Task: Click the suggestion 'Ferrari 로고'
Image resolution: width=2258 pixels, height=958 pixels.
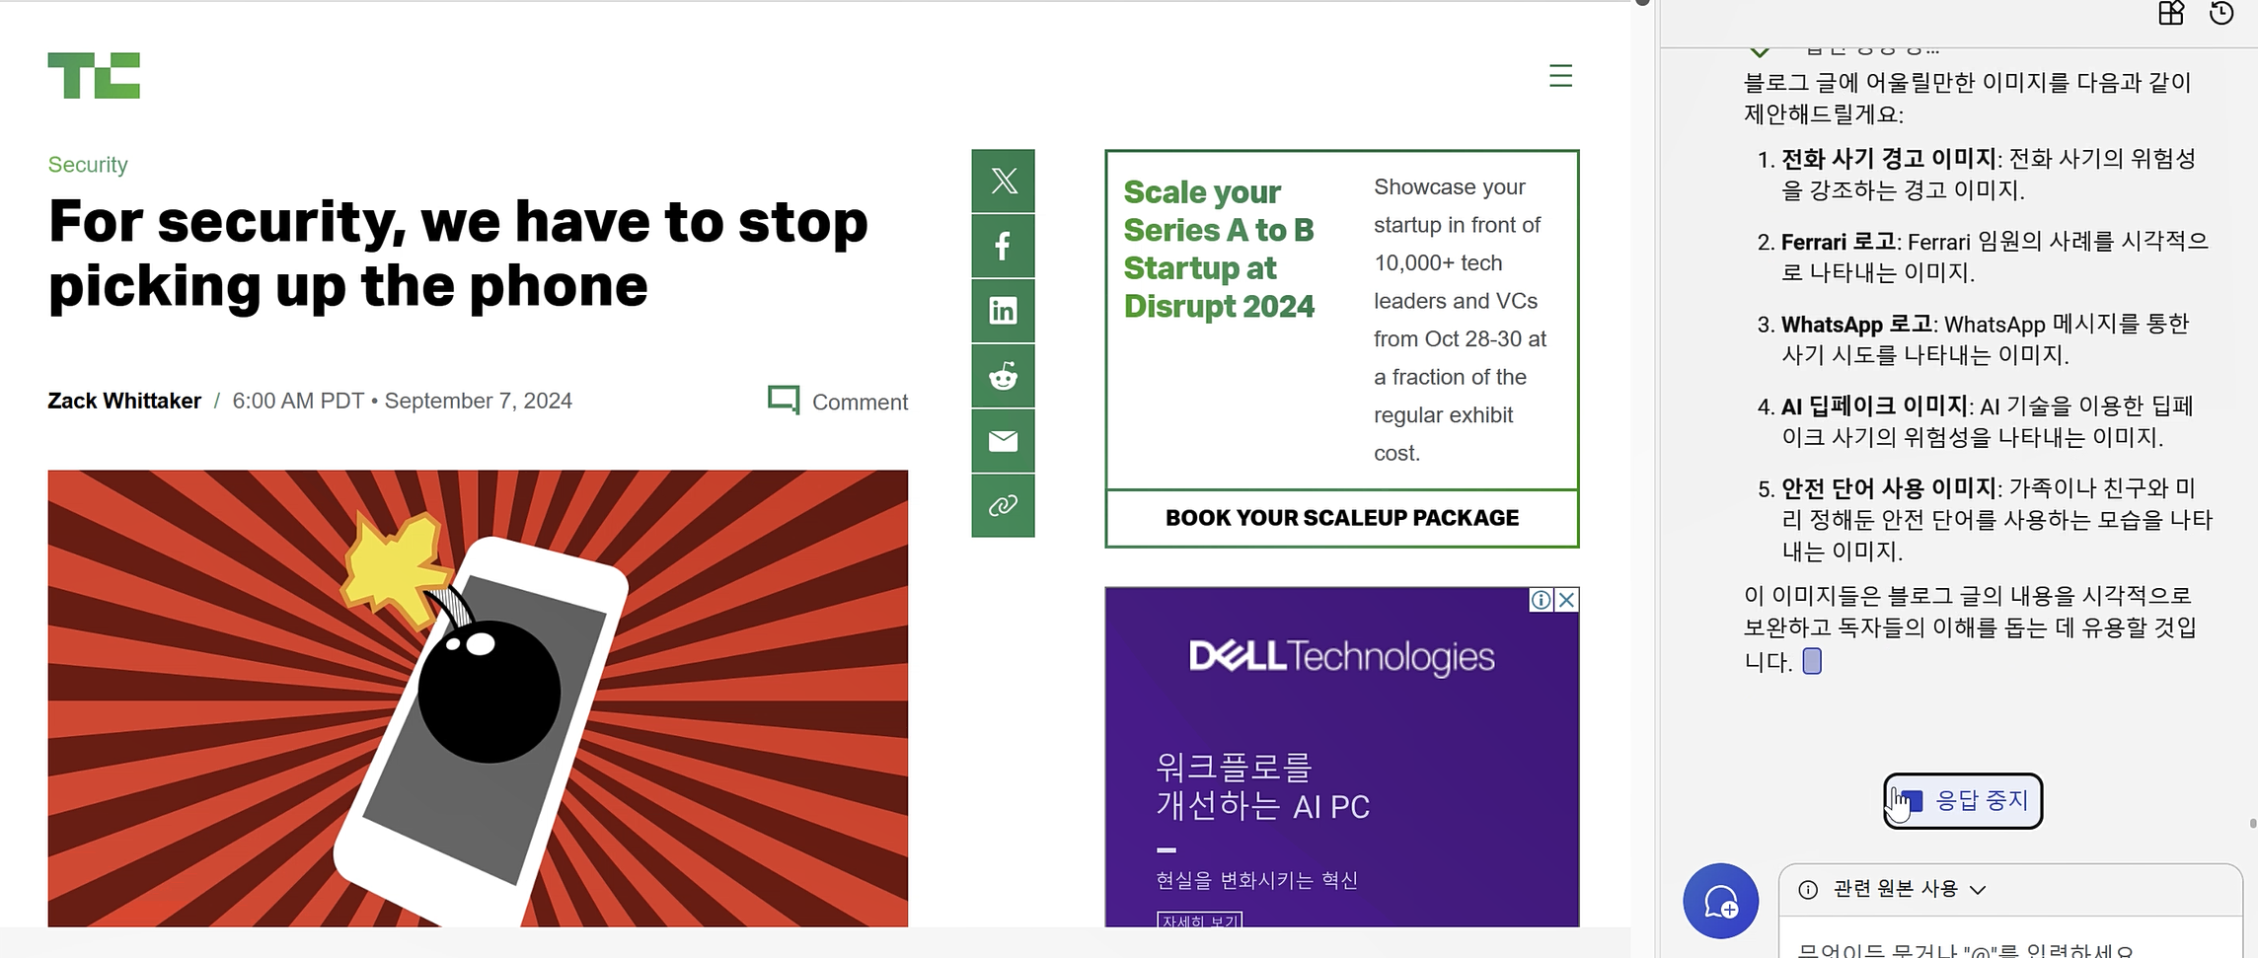Action: [x=1838, y=242]
